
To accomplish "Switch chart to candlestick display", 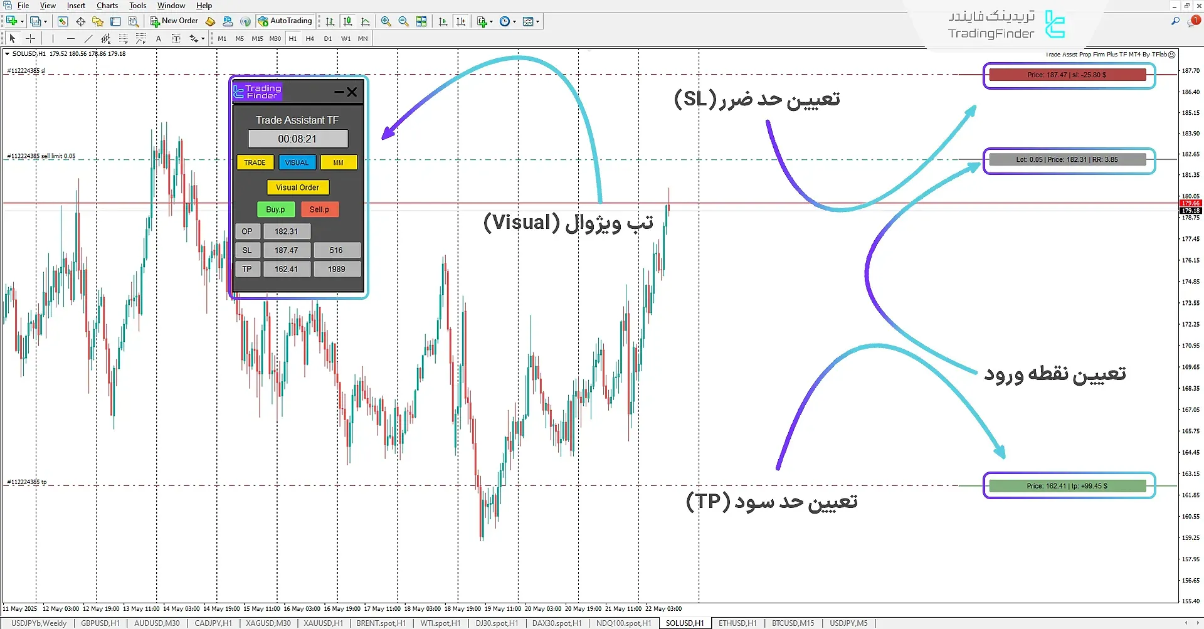I will click(x=347, y=21).
